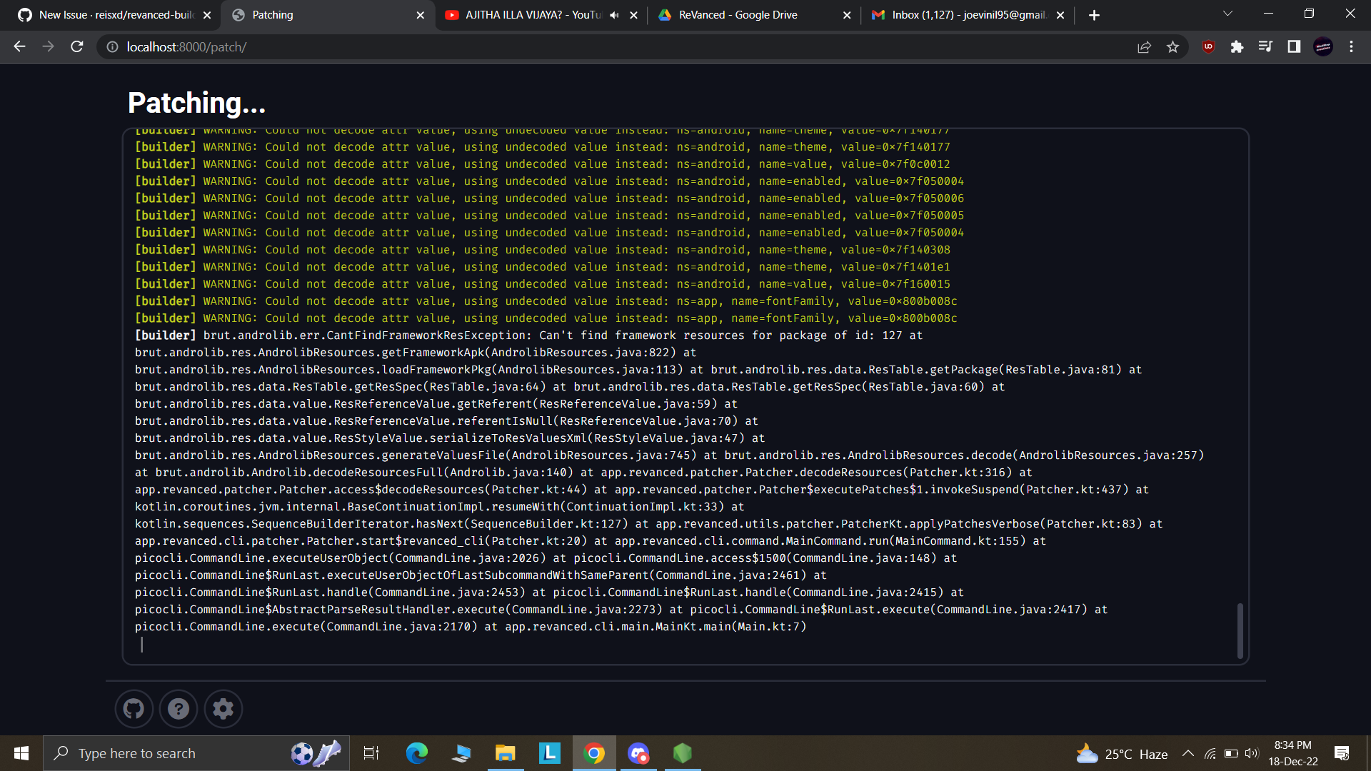Open the Chrome side panel icon
The height and width of the screenshot is (771, 1371).
pyautogui.click(x=1294, y=46)
